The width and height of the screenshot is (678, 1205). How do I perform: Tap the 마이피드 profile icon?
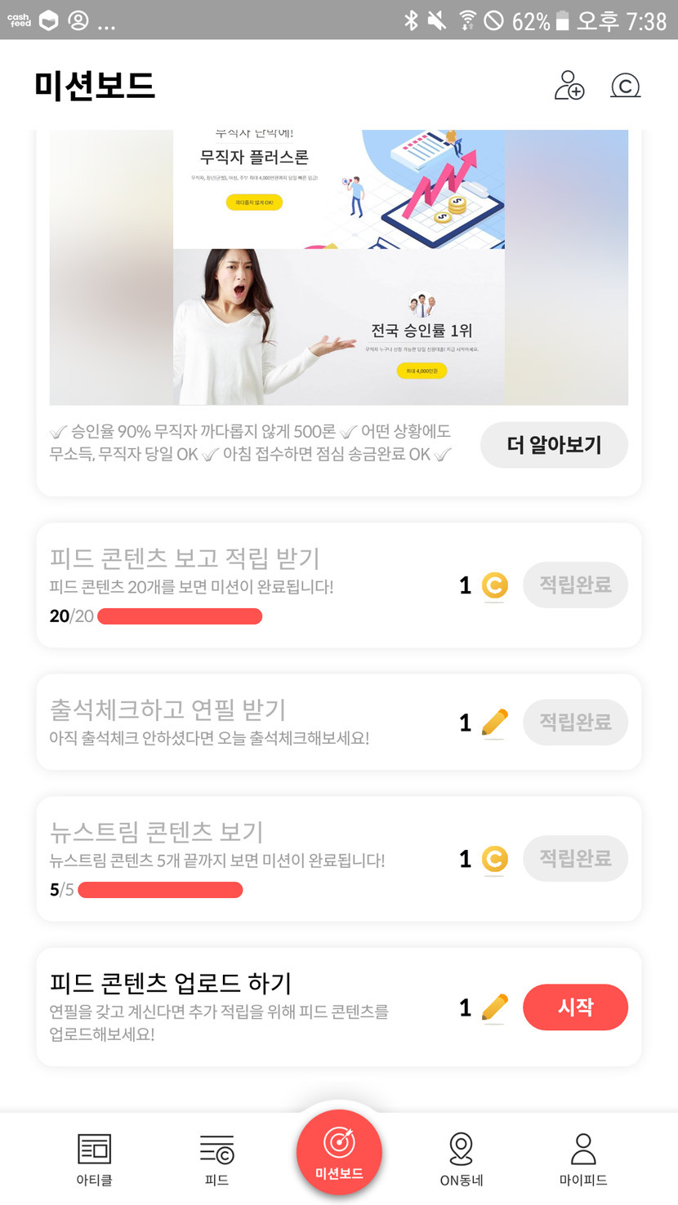point(583,1149)
